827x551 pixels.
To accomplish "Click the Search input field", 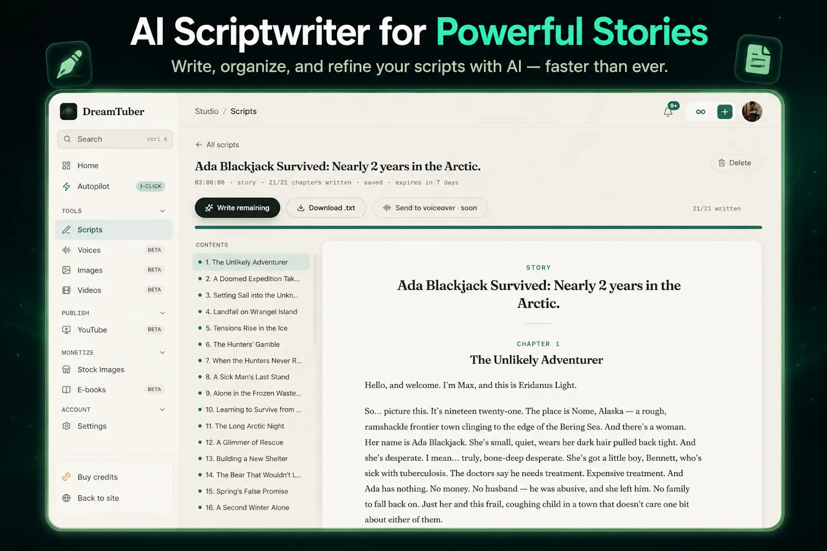I will pyautogui.click(x=115, y=139).
